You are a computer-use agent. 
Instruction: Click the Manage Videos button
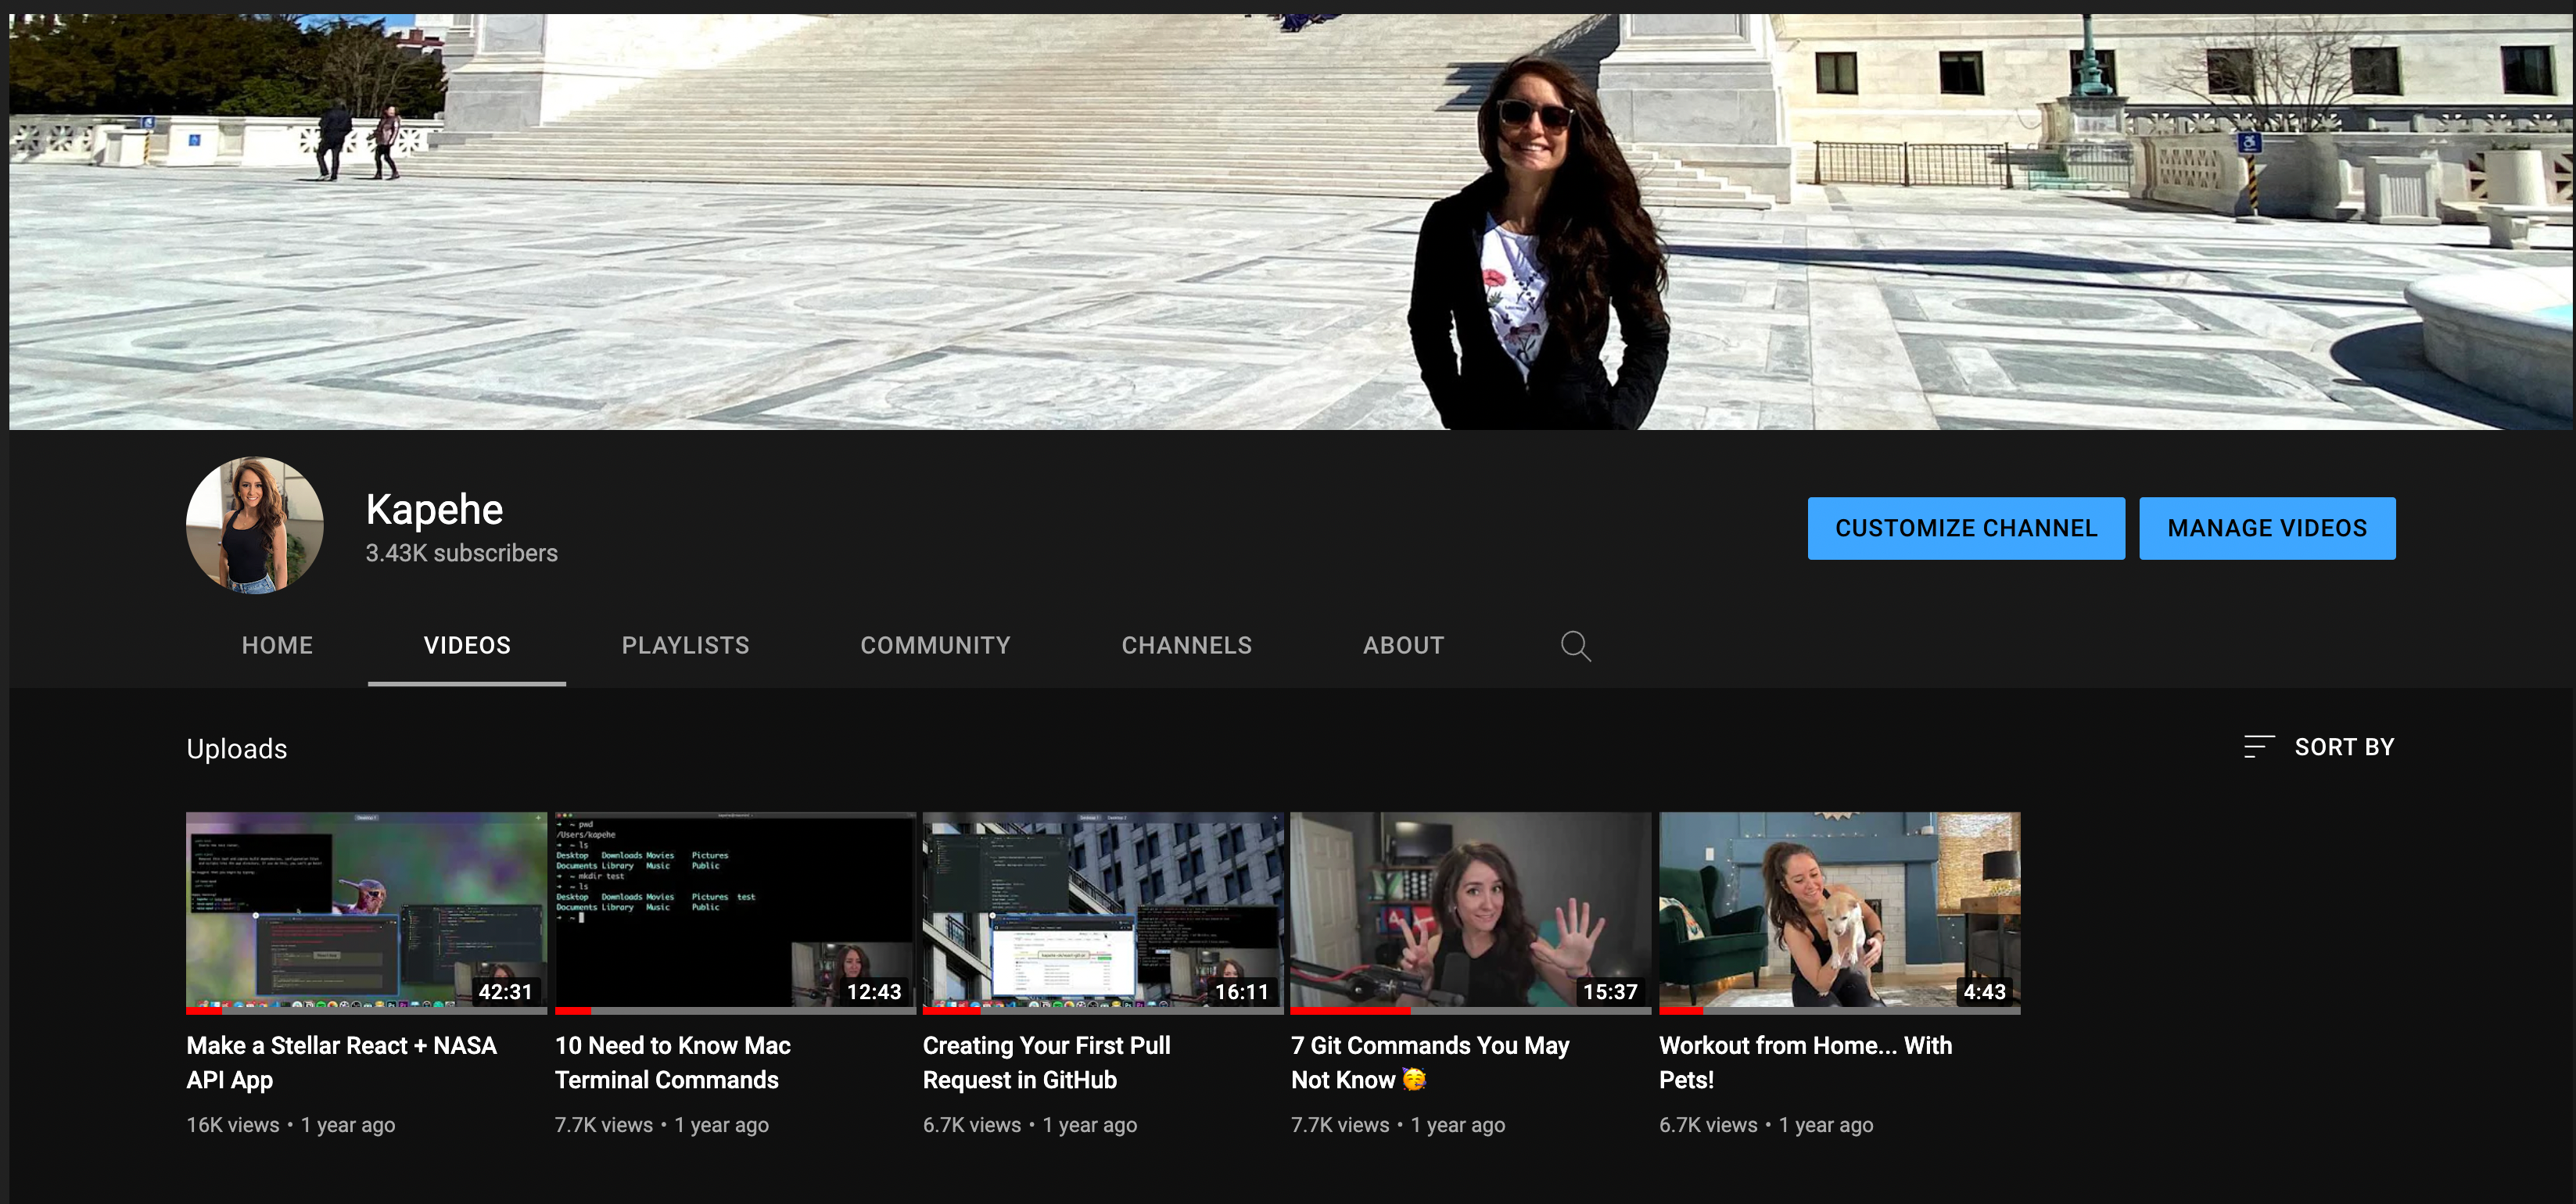(x=2267, y=528)
